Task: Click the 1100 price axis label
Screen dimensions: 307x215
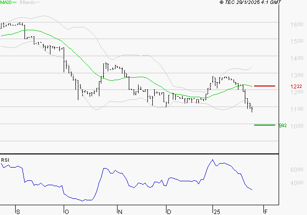Action: click(x=297, y=109)
